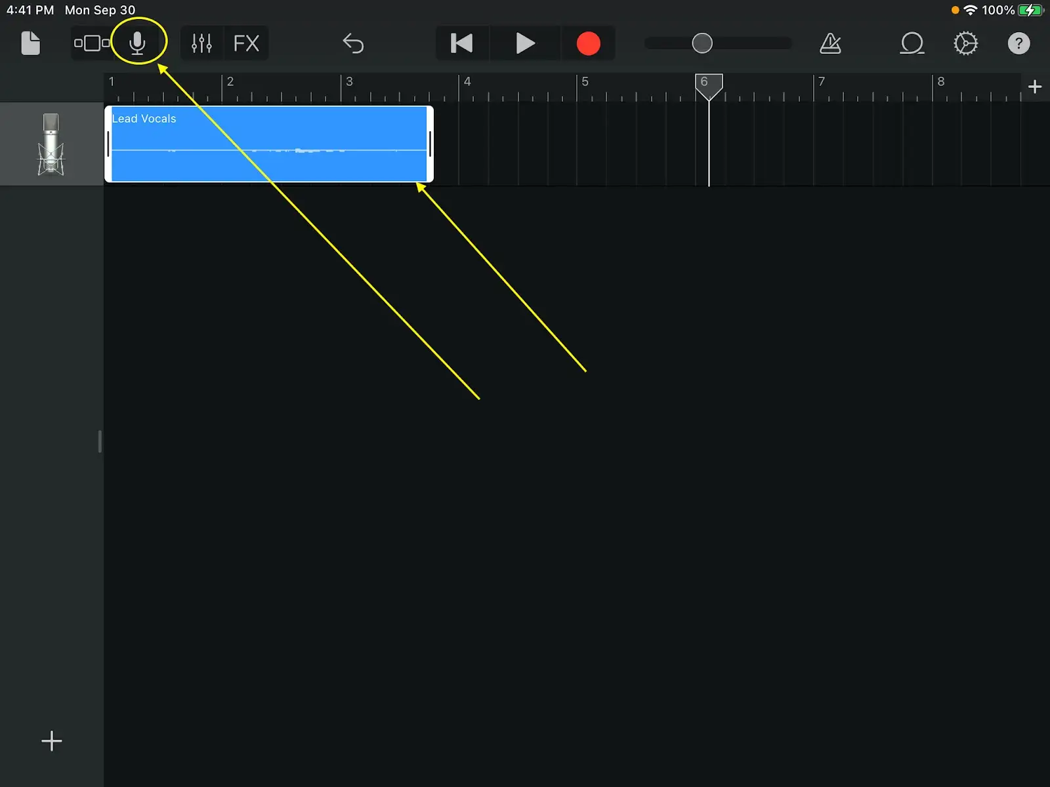
Task: Tap the track header resize handle
Action: click(100, 441)
